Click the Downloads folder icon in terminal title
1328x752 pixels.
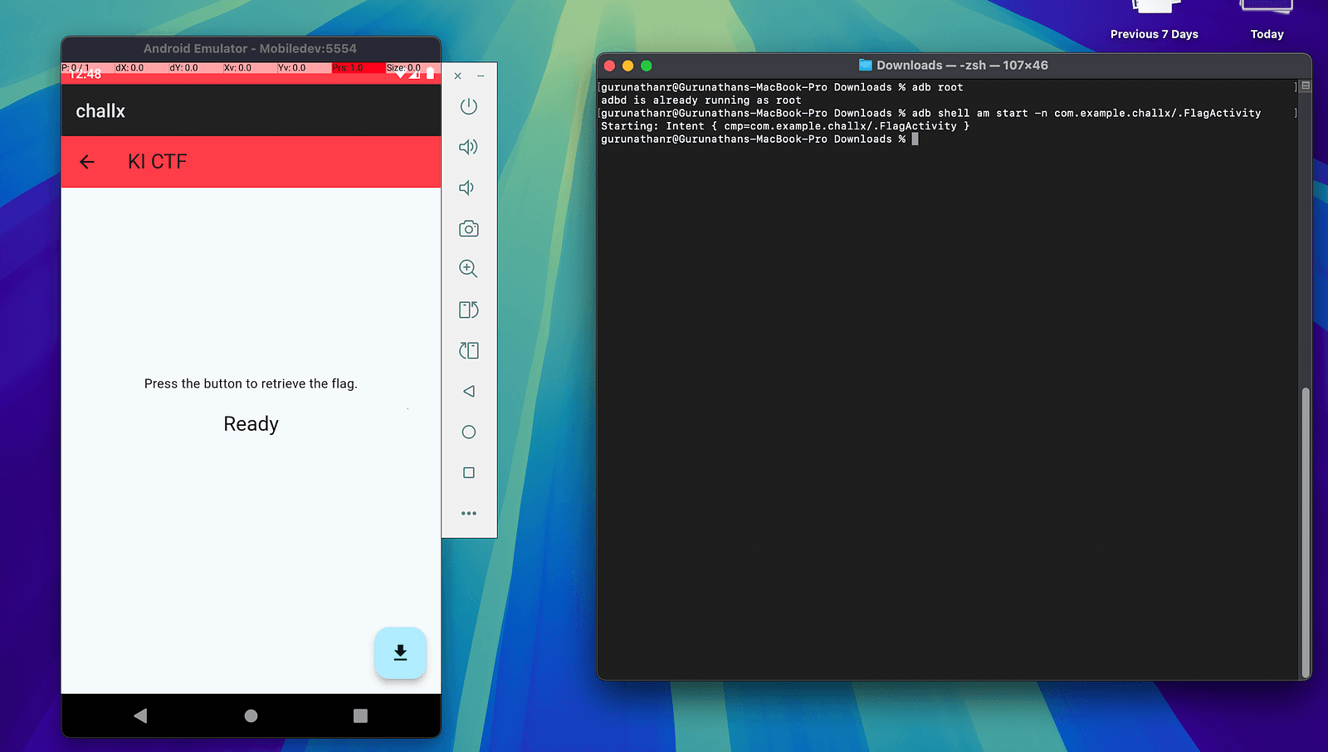[865, 65]
